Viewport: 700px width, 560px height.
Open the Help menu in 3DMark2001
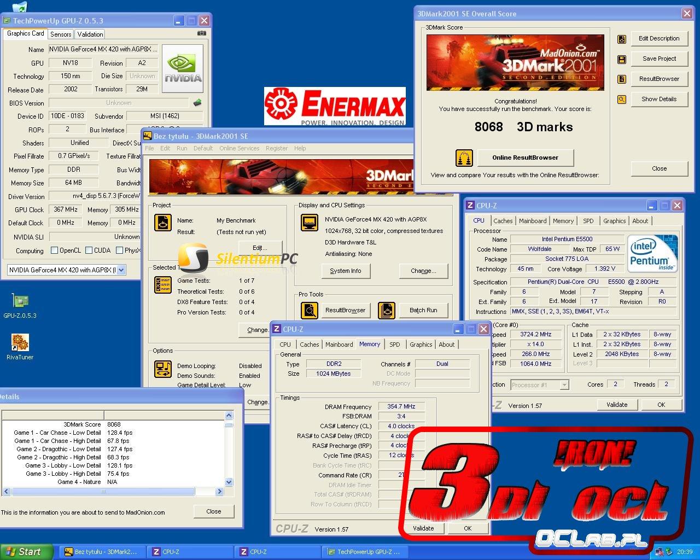pyautogui.click(x=300, y=148)
